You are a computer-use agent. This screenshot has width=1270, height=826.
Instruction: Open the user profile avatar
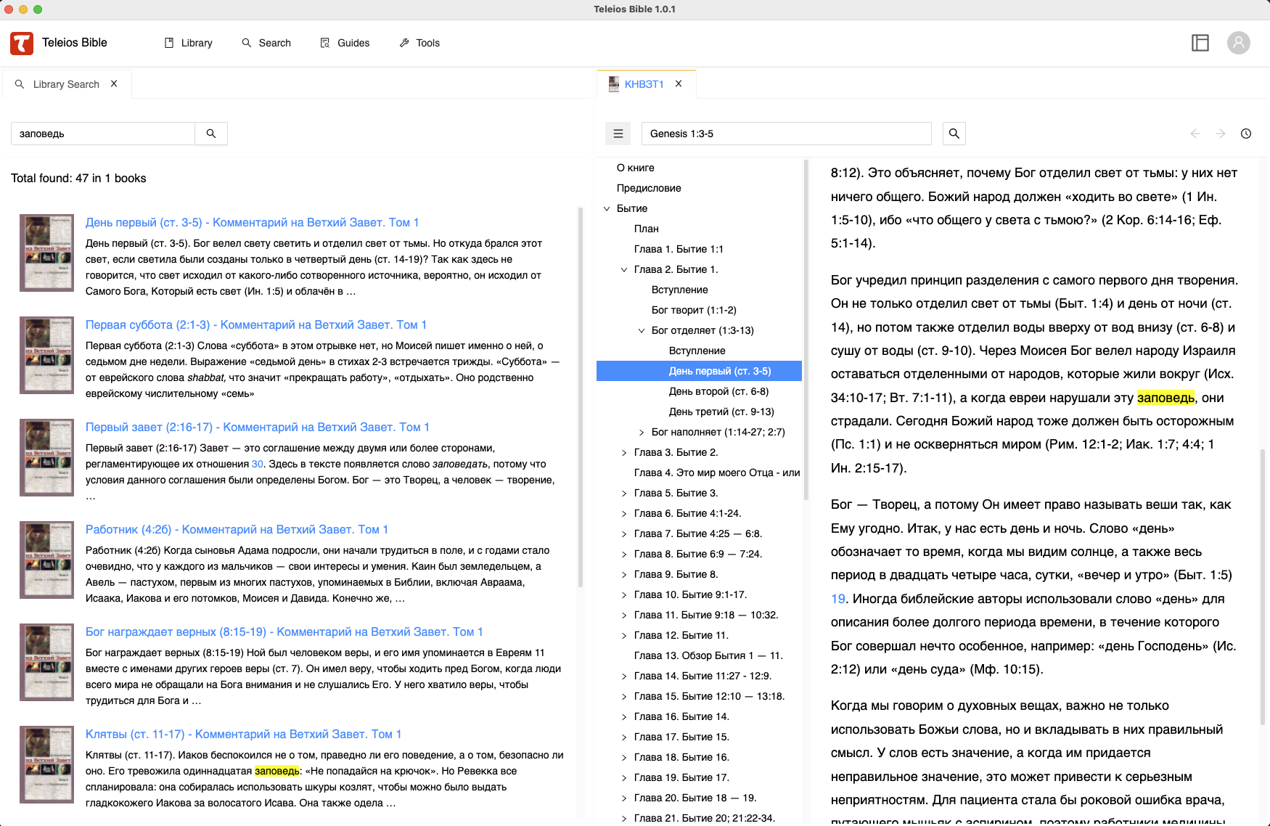pos(1238,44)
